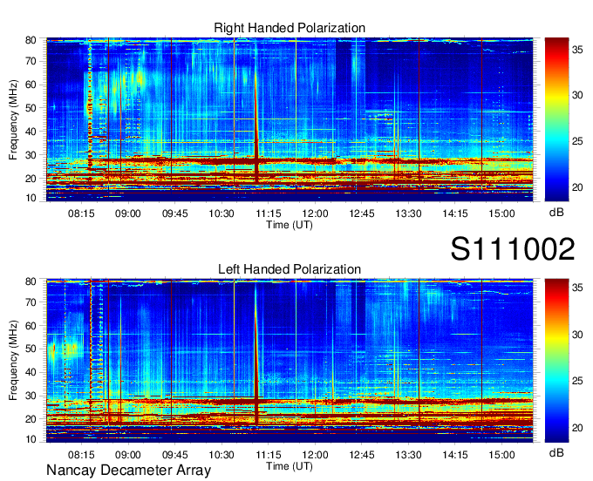Image resolution: width=593 pixels, height=481 pixels.
Task: Click the 20 dB label on Right Handed colorbar
Action: 578,187
